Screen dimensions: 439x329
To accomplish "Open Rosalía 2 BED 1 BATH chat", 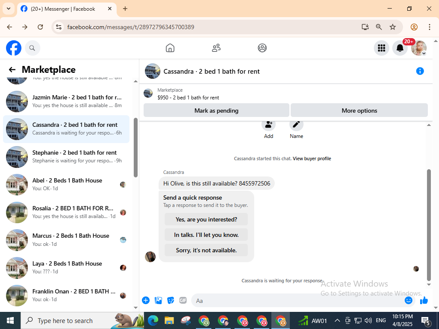I will (x=66, y=212).
